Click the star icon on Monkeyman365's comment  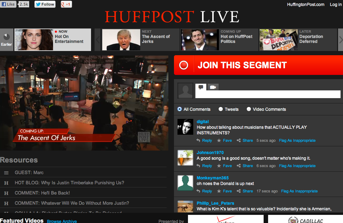(x=219, y=191)
